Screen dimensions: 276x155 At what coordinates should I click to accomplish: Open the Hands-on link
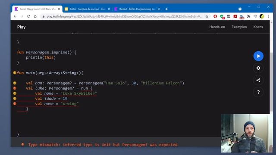[x=217, y=27]
